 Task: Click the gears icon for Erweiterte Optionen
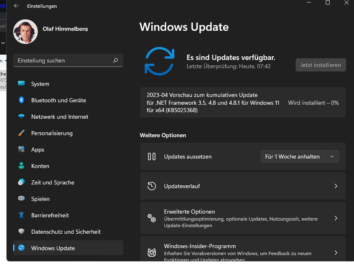152,218
